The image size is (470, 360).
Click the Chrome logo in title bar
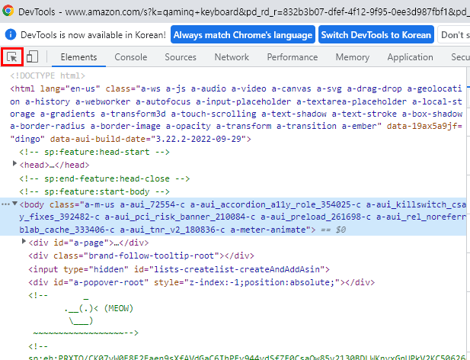(x=8, y=11)
